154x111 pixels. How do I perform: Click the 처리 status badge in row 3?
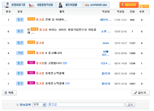click(31, 63)
